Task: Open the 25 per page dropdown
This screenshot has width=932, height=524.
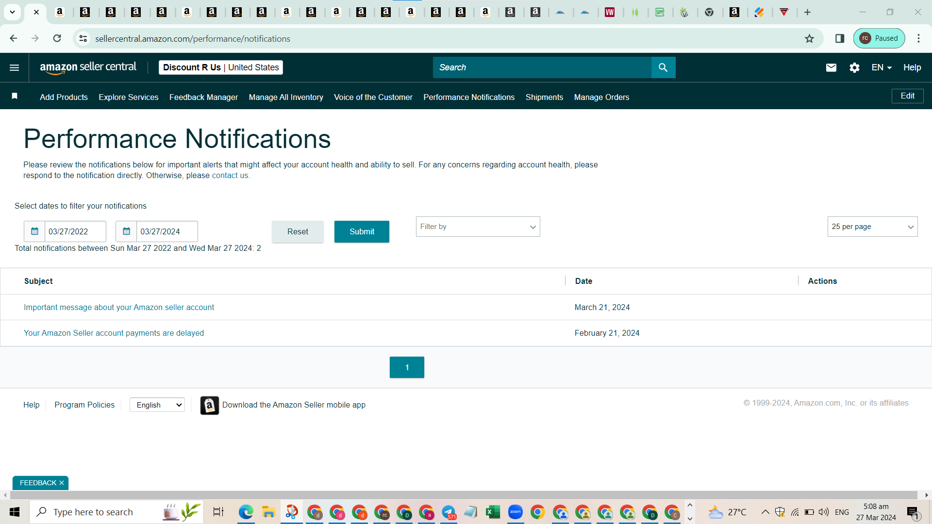Action: [x=872, y=227]
